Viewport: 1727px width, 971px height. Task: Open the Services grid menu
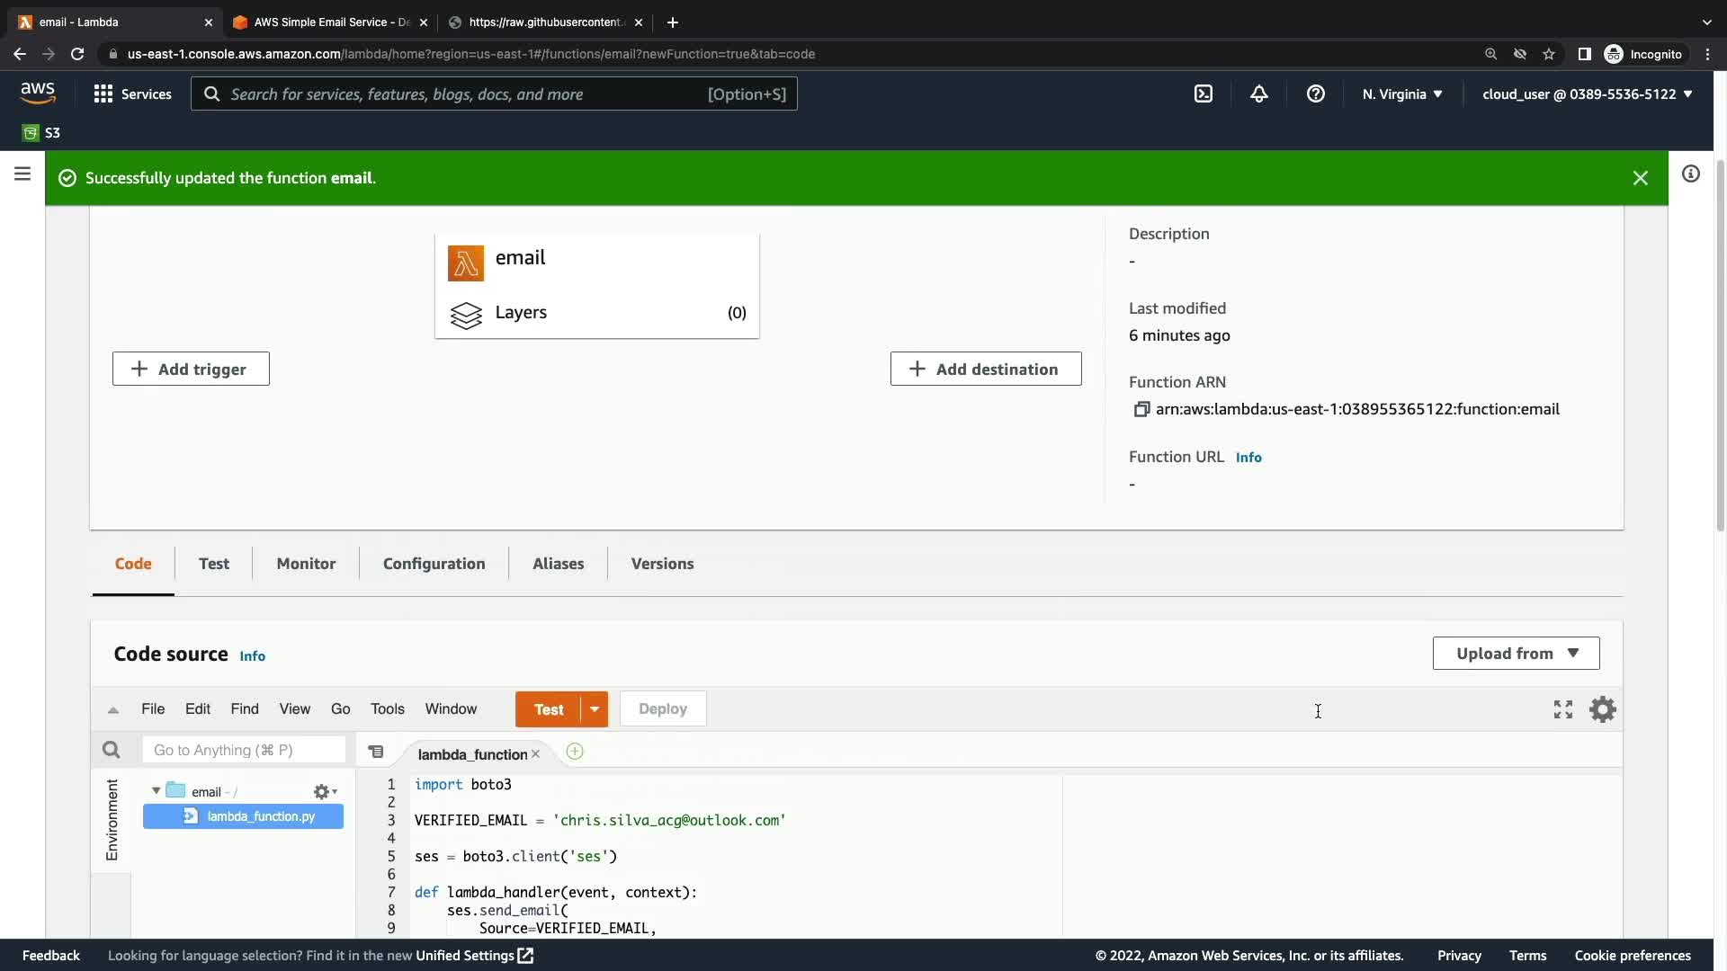pyautogui.click(x=103, y=94)
